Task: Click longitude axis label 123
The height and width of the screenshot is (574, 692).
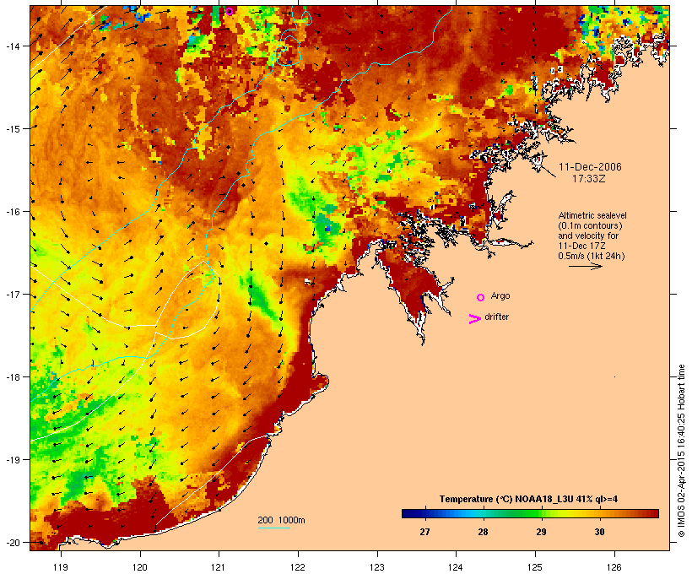Action: (377, 567)
